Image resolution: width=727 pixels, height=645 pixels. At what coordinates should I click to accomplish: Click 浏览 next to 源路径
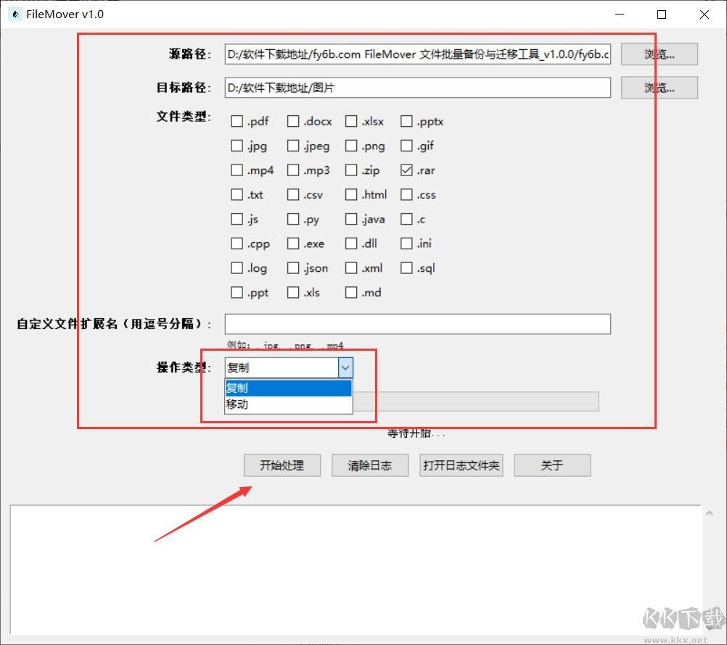pos(659,54)
